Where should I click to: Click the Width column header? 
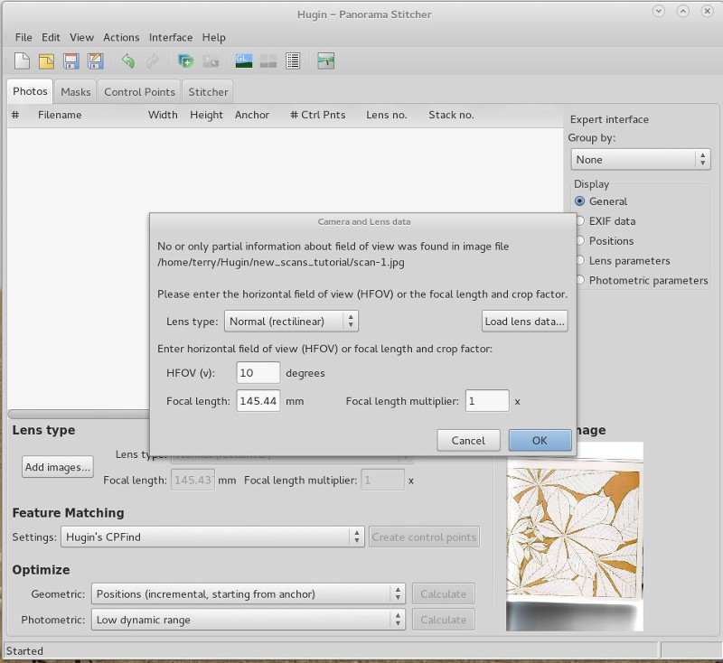pos(163,115)
